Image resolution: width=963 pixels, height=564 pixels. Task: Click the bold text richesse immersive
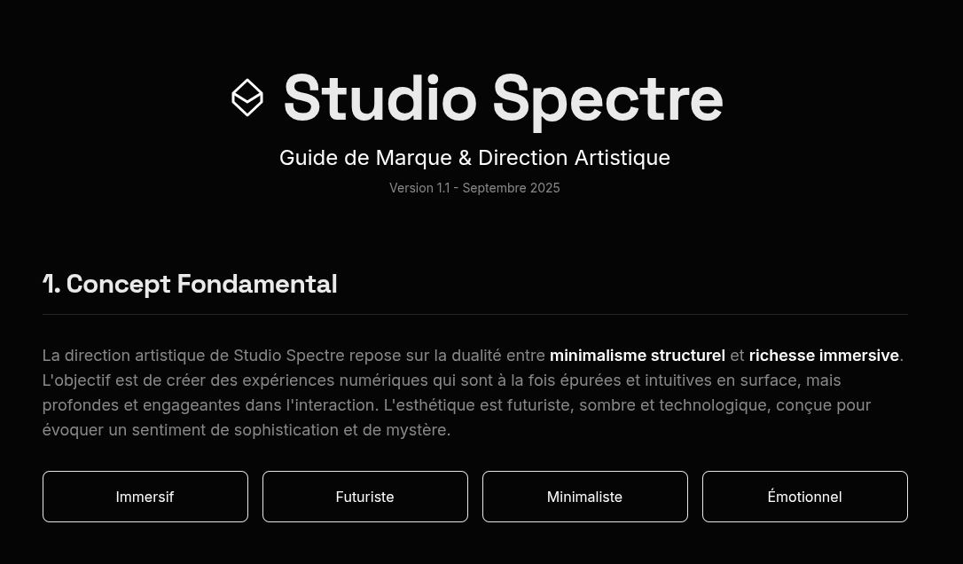pos(824,355)
